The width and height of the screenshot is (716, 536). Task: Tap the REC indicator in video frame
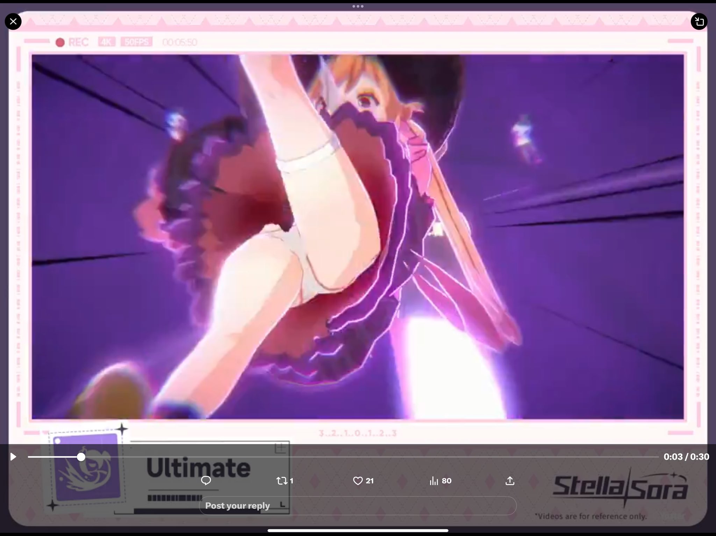[72, 42]
